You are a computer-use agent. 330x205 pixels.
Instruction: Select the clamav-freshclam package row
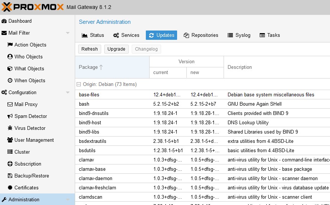(x=202, y=188)
